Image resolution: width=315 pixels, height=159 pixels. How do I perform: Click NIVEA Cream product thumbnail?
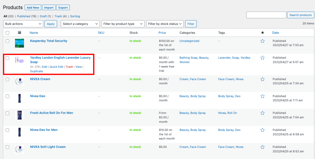click(x=19, y=81)
